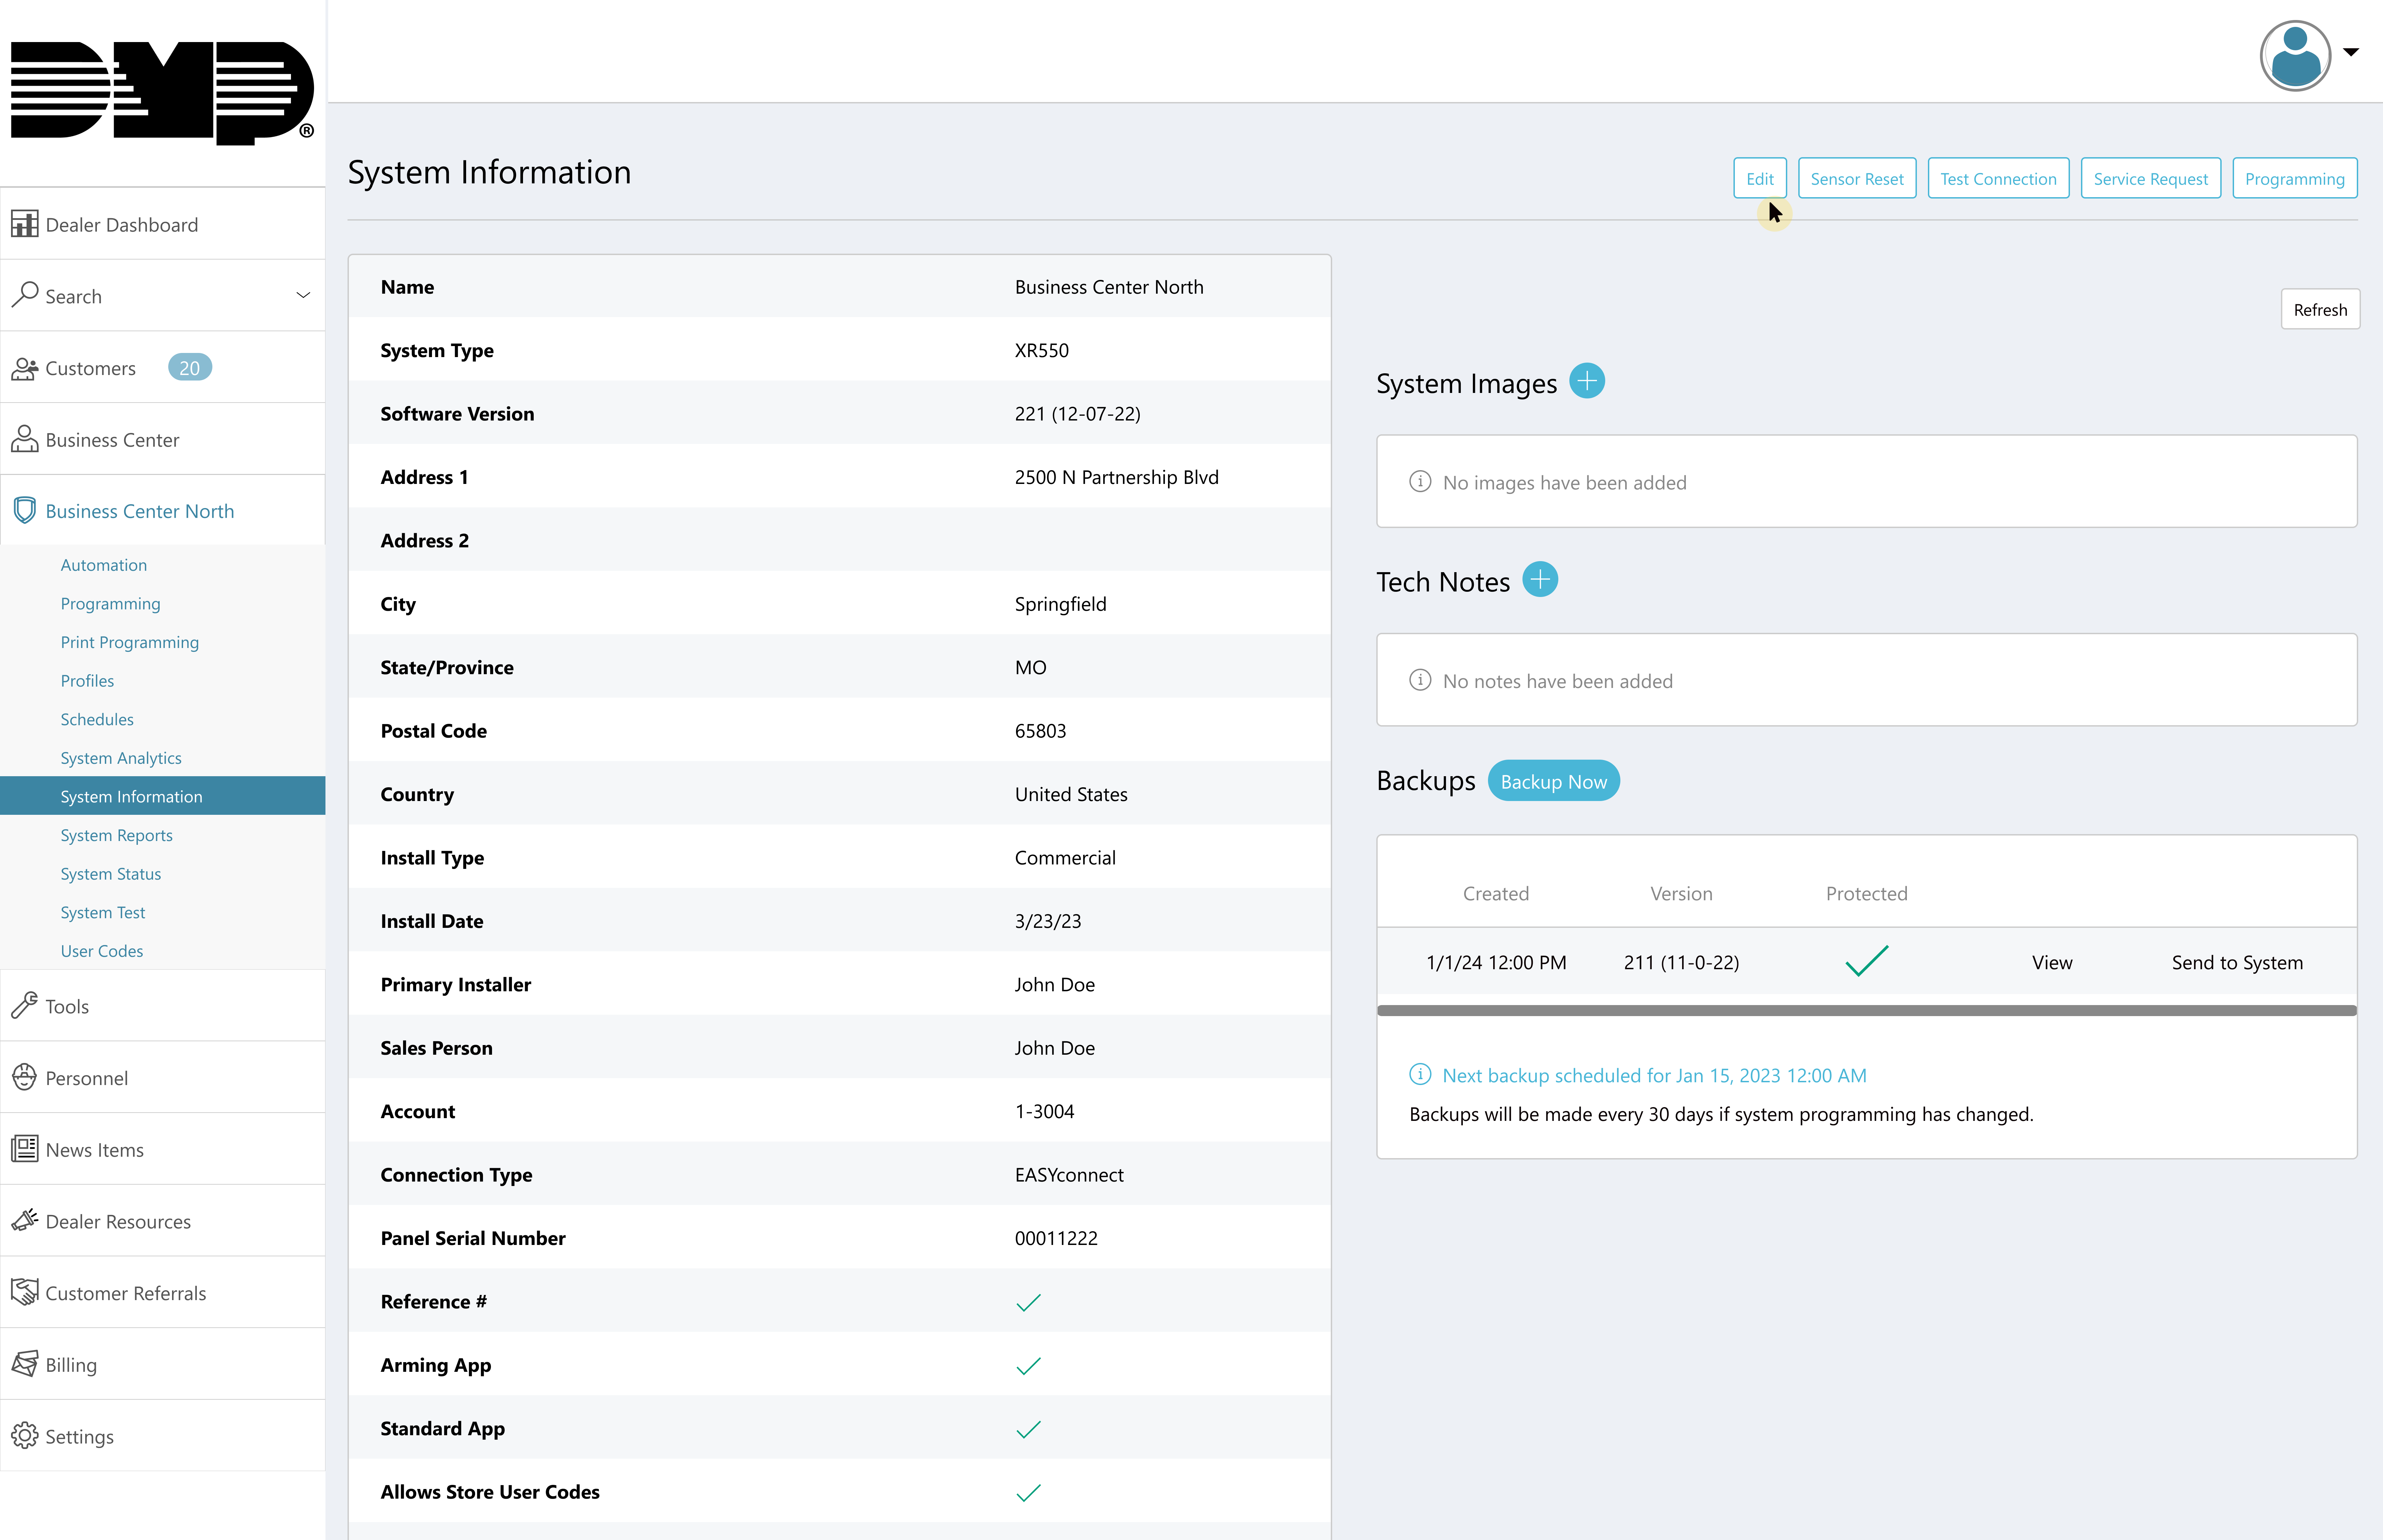Go to Schedules submenu item
This screenshot has width=2383, height=1540.
click(97, 720)
